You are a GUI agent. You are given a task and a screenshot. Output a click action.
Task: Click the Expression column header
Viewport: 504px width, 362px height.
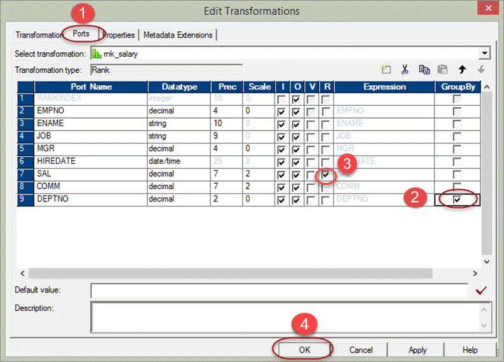[384, 87]
